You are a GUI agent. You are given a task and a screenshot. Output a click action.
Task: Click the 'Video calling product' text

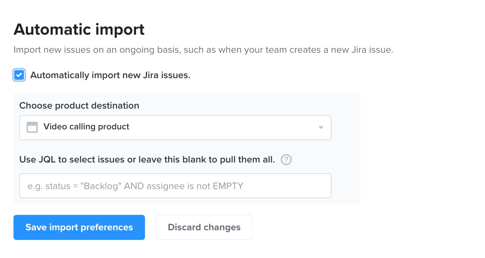click(x=86, y=127)
